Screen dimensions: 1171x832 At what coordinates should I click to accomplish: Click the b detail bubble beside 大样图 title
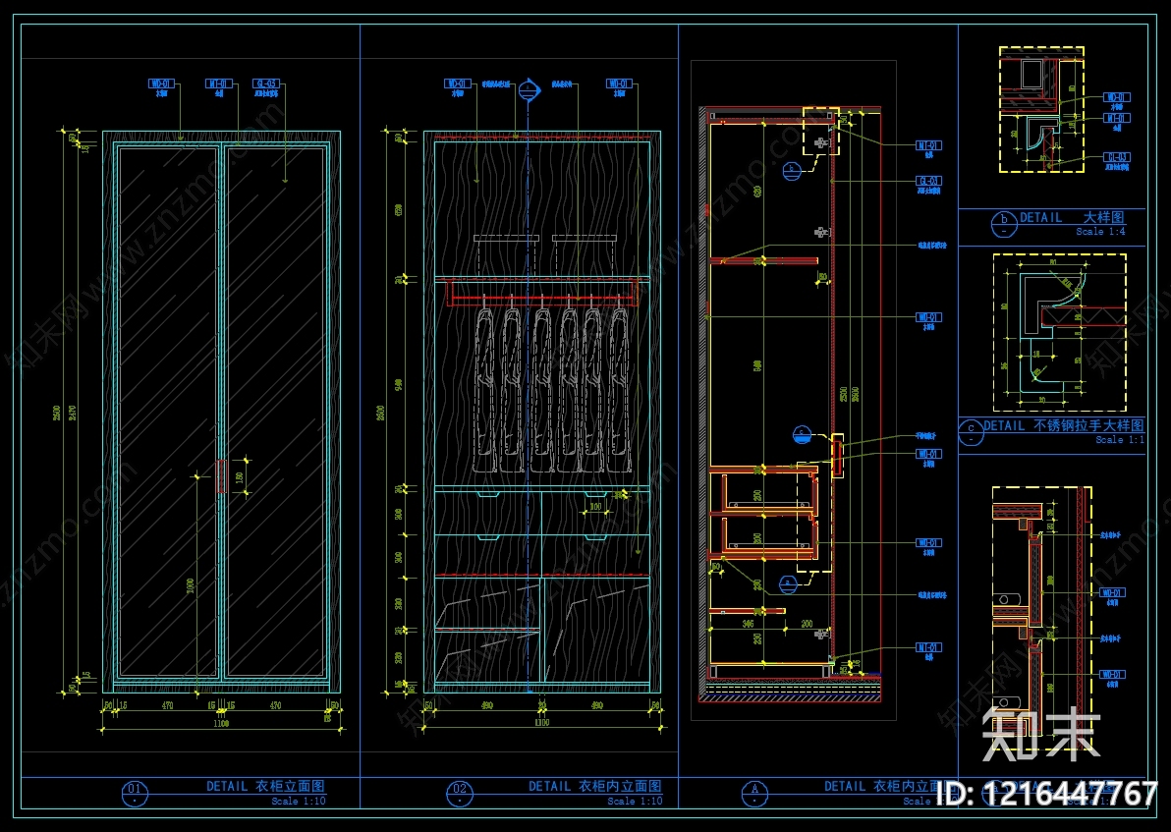tap(1004, 223)
